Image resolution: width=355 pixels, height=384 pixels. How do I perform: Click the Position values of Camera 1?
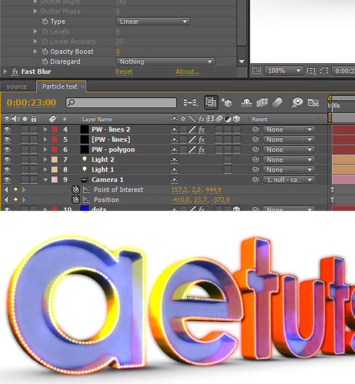click(200, 200)
